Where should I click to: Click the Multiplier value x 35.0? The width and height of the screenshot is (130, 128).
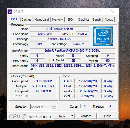[43, 86]
